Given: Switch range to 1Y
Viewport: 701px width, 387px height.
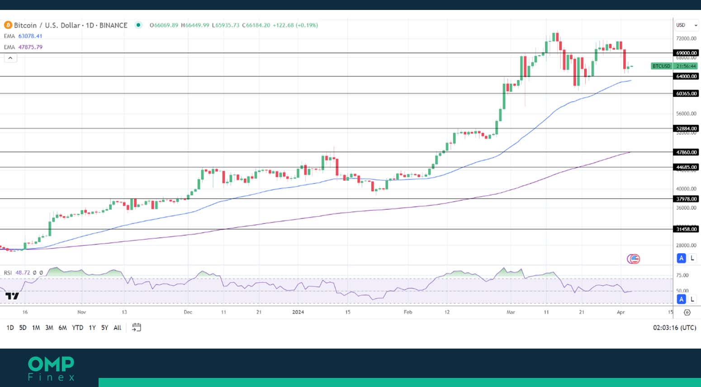Looking at the screenshot, I should coord(92,328).
